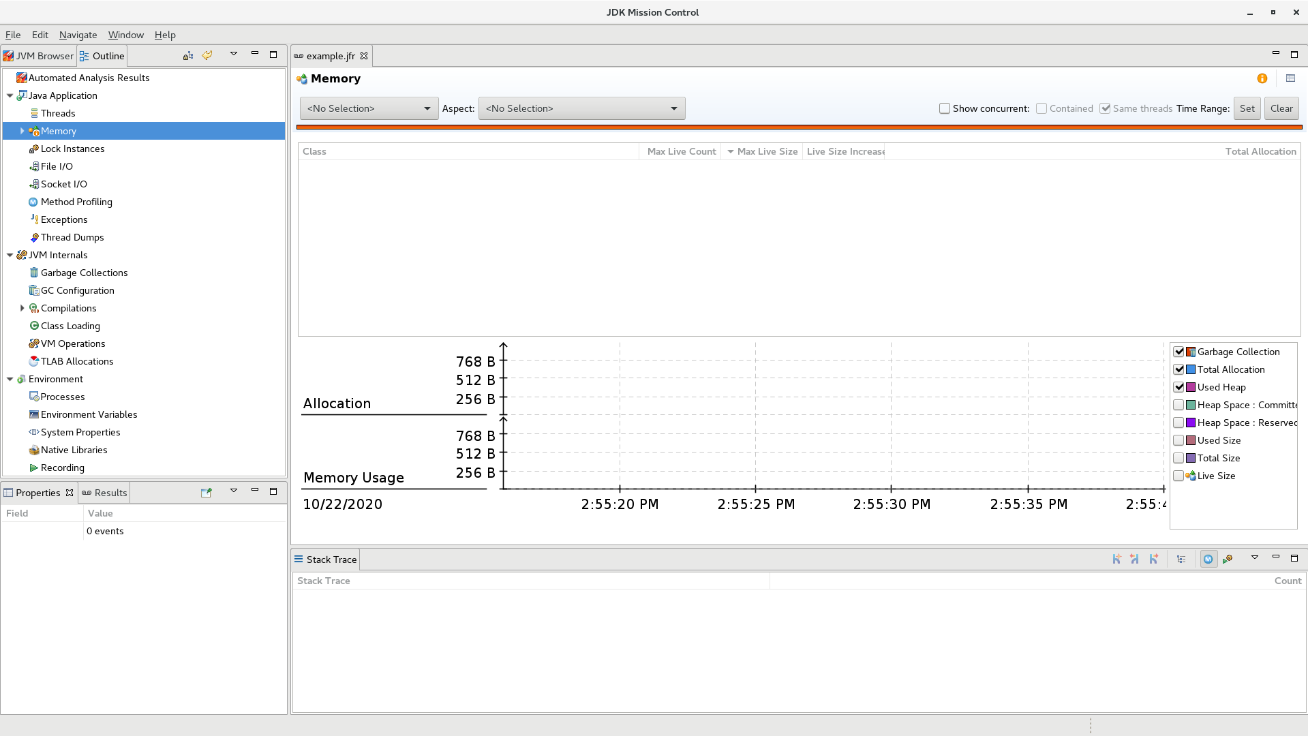1308x736 pixels.
Task: Collapse the Environment tree node
Action: [10, 379]
